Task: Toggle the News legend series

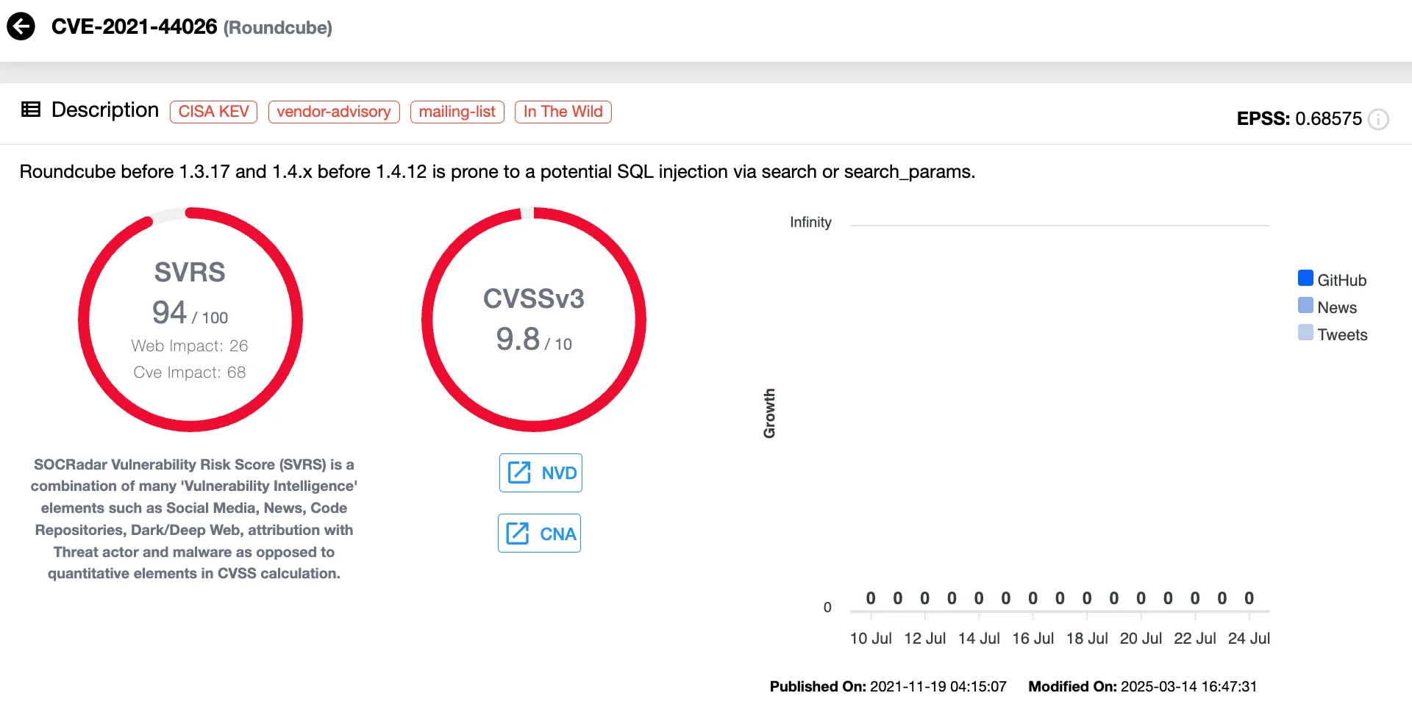Action: coord(1327,306)
